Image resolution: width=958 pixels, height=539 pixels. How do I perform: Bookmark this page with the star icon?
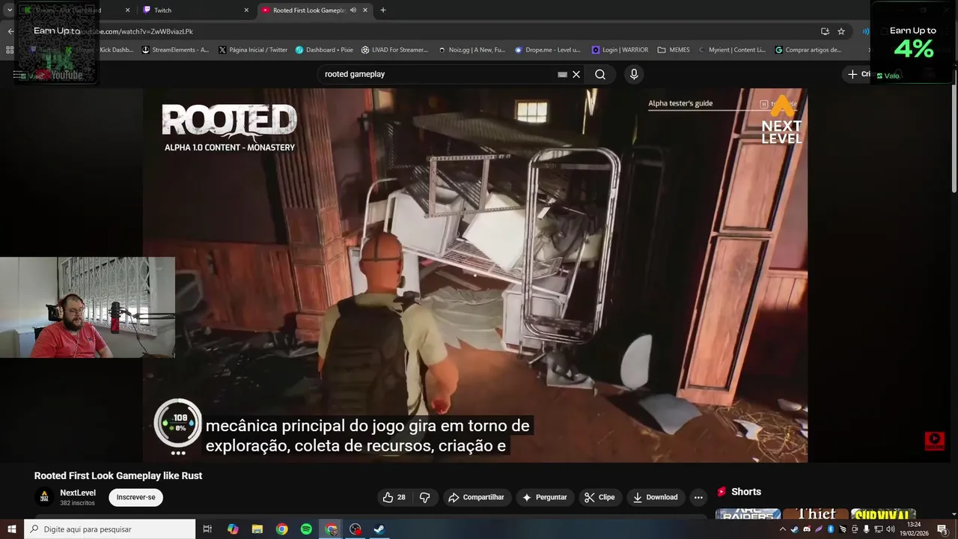(x=841, y=31)
